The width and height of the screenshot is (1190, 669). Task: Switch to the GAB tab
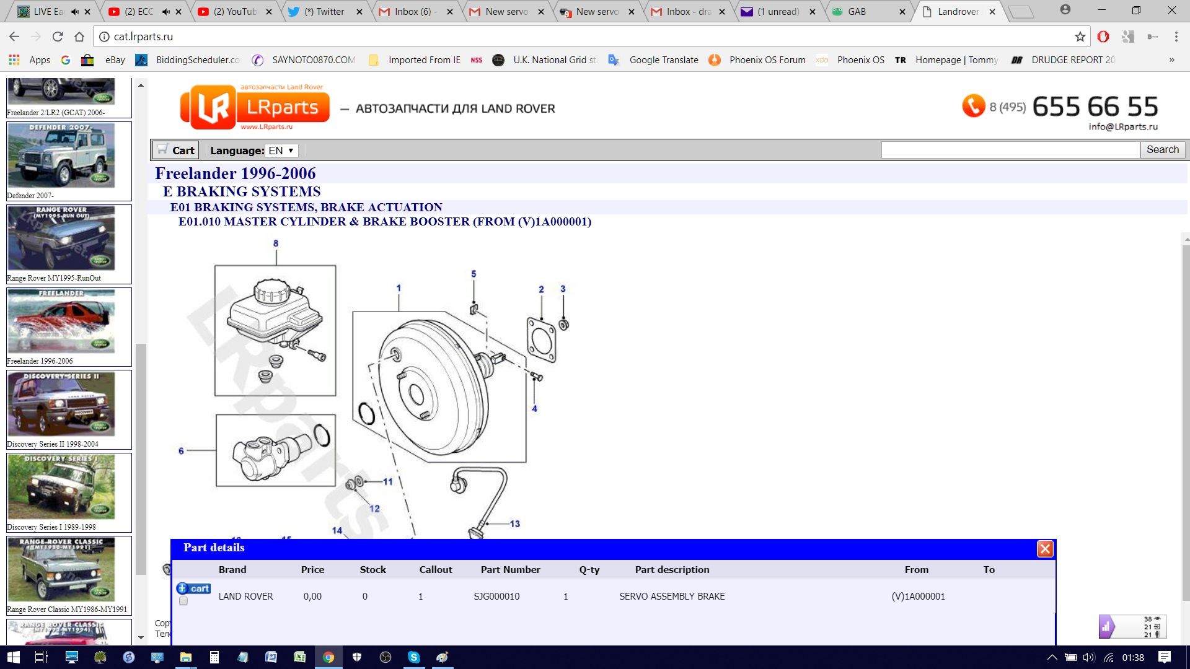pyautogui.click(x=868, y=12)
